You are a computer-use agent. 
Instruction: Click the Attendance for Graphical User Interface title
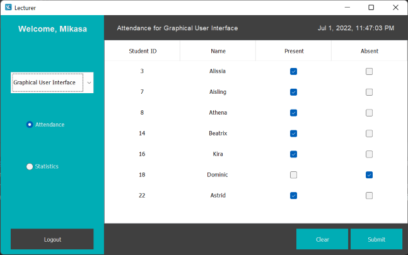click(177, 28)
